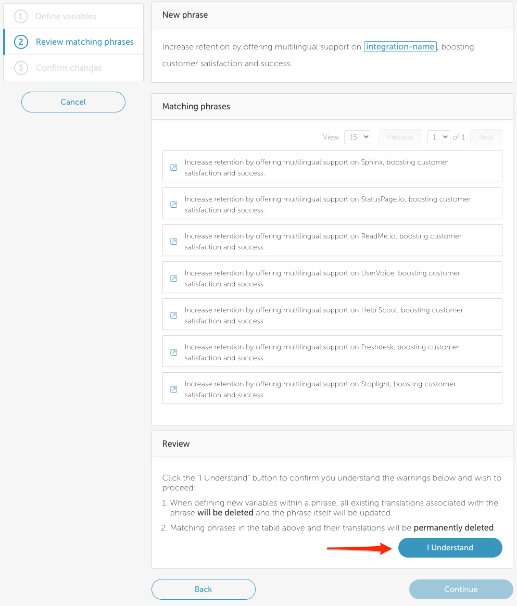Open the Help Scout phrase external link icon

[x=174, y=315]
